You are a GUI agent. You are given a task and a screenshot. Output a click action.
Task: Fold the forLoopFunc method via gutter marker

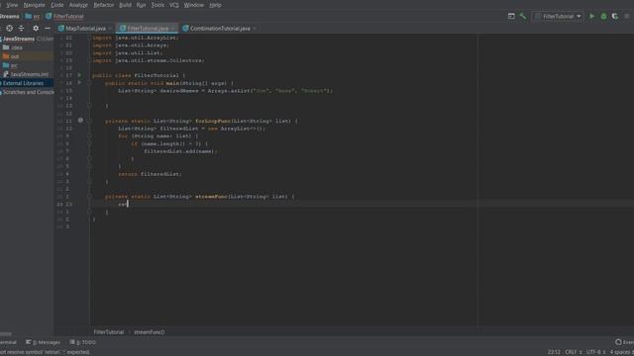[x=90, y=121]
